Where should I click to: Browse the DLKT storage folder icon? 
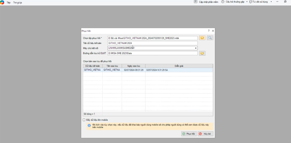coord(202,53)
